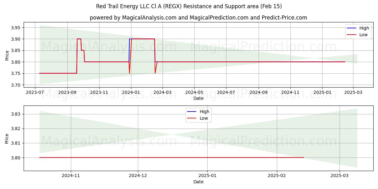378x189 pixels.
Task: Click top chart x-axis label 2024-03
Action: [x=162, y=93]
